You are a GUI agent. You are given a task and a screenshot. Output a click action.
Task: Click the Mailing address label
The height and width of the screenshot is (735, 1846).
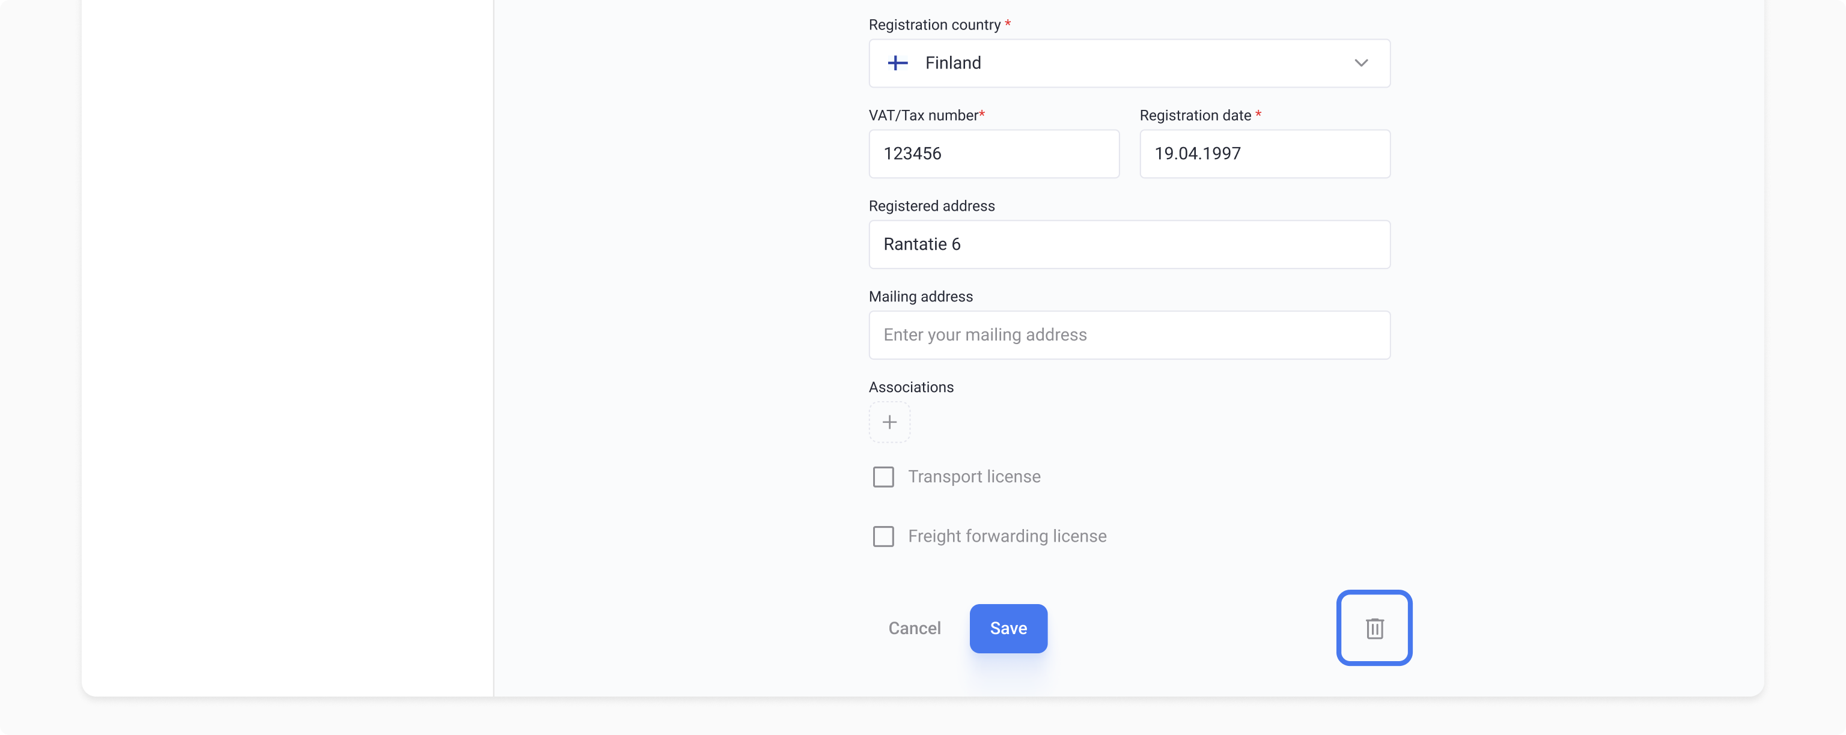coord(920,297)
